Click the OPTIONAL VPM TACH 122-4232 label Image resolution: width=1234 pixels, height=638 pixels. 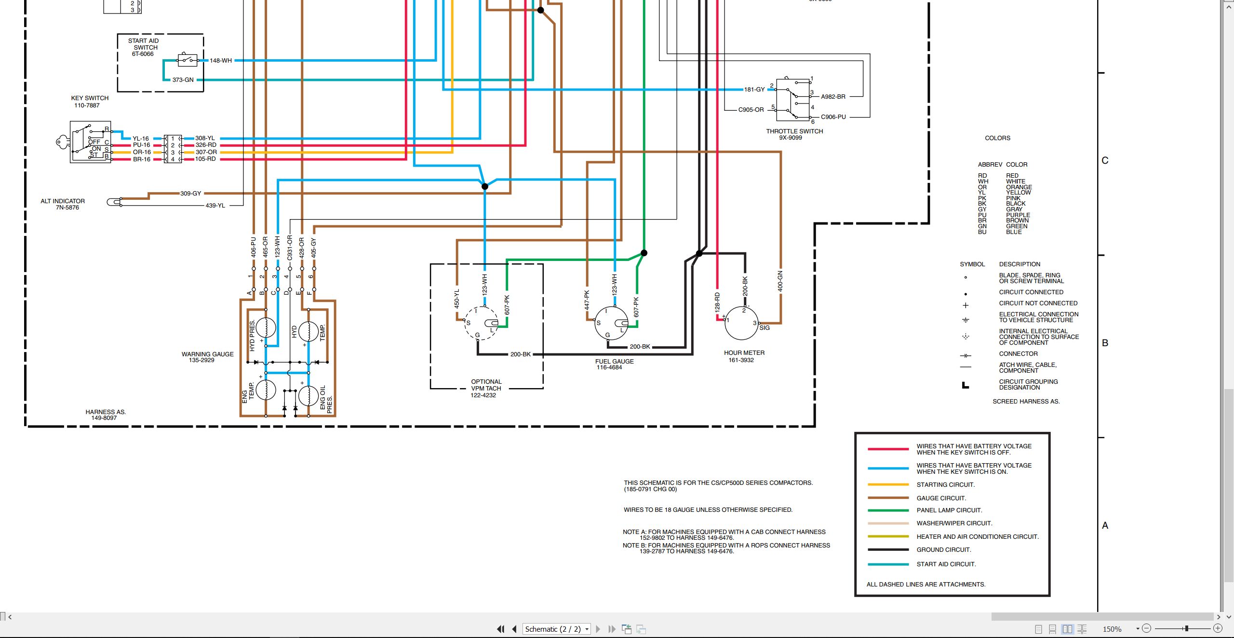[x=486, y=389]
